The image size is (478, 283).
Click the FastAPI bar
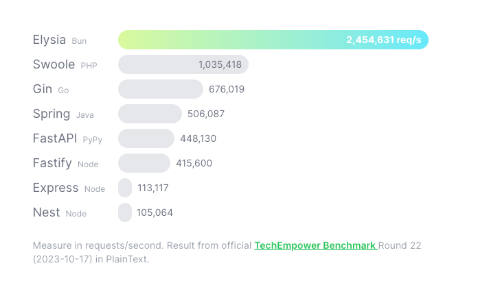(x=146, y=138)
